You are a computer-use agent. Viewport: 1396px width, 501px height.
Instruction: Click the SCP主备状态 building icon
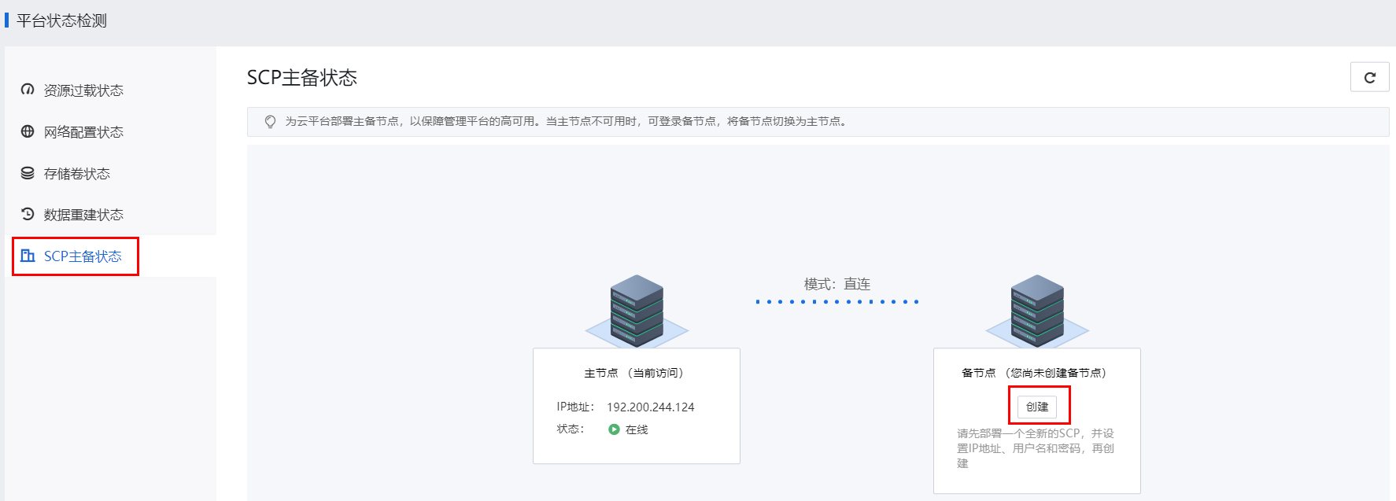point(28,256)
